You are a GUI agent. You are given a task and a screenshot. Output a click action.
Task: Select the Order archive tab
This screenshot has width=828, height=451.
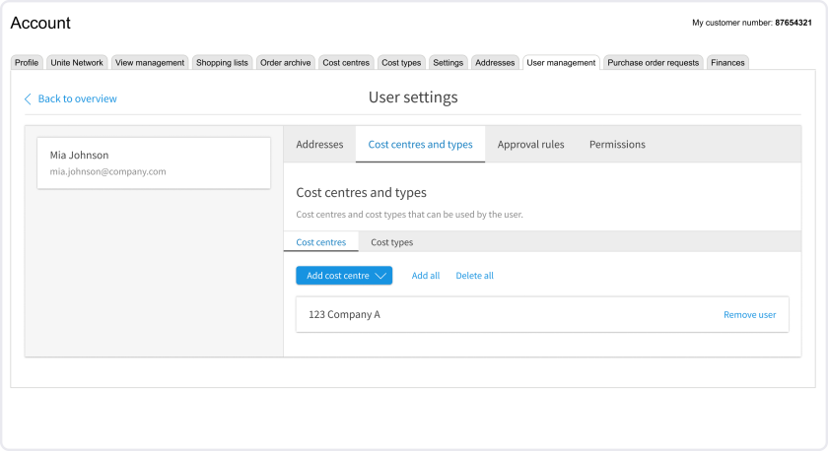(x=286, y=63)
